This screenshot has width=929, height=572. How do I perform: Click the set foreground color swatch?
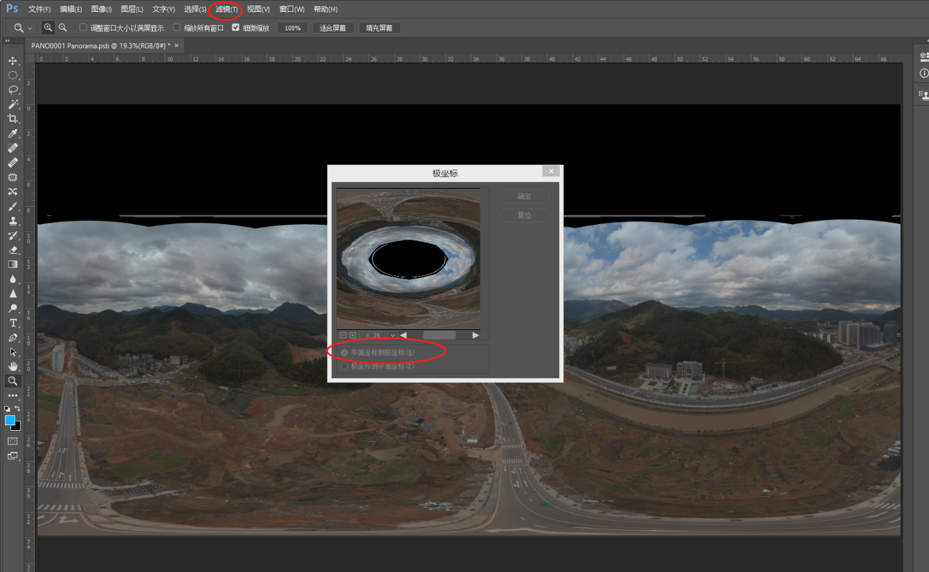coord(9,420)
